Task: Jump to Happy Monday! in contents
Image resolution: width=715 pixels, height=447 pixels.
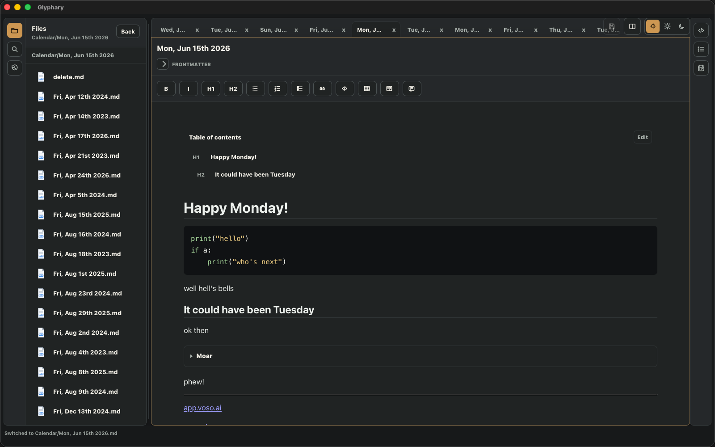Action: [x=233, y=157]
